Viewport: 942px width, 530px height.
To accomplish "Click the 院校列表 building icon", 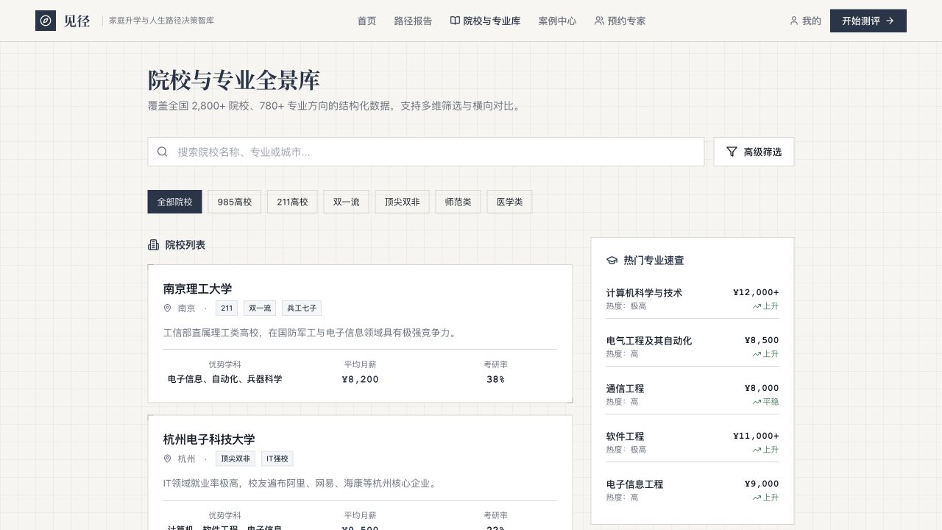I will [x=154, y=245].
